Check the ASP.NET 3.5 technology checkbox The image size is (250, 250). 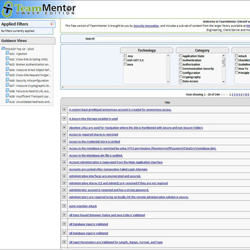tap(125, 60)
